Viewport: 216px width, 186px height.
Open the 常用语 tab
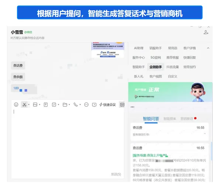tap(172, 48)
